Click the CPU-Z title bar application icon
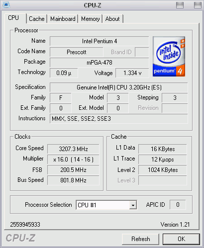This screenshot has height=248, width=204. tap(6, 5)
